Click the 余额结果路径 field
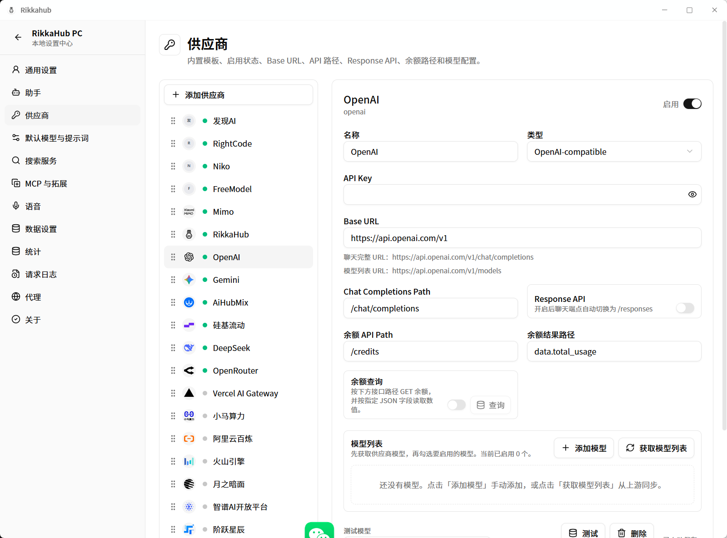 click(x=614, y=351)
